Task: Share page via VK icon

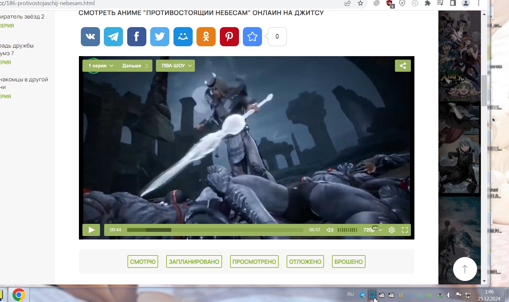Action: [x=90, y=37]
